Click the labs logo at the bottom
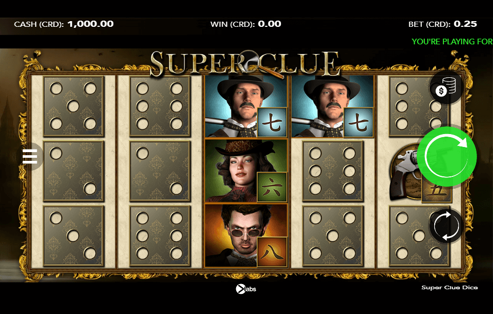 tap(246, 289)
